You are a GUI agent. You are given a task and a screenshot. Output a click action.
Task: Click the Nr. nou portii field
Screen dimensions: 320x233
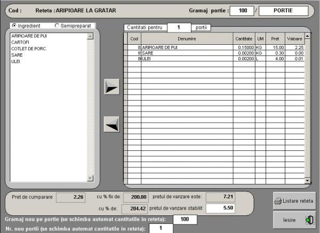(161, 228)
